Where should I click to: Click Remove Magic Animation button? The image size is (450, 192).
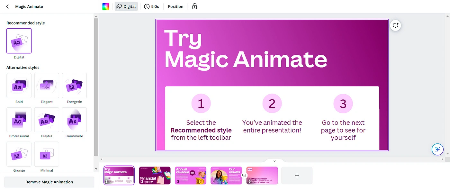(x=49, y=182)
